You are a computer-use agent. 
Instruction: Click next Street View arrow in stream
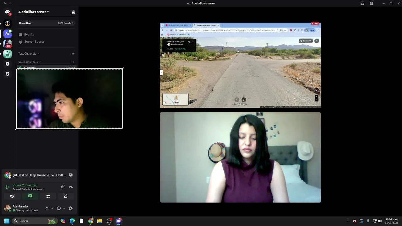(244, 100)
